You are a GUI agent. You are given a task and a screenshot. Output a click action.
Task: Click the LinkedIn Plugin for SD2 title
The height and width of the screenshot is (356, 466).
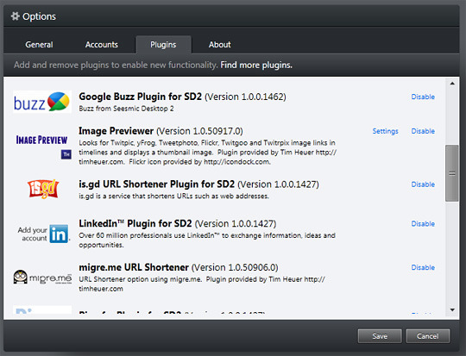[x=135, y=223]
